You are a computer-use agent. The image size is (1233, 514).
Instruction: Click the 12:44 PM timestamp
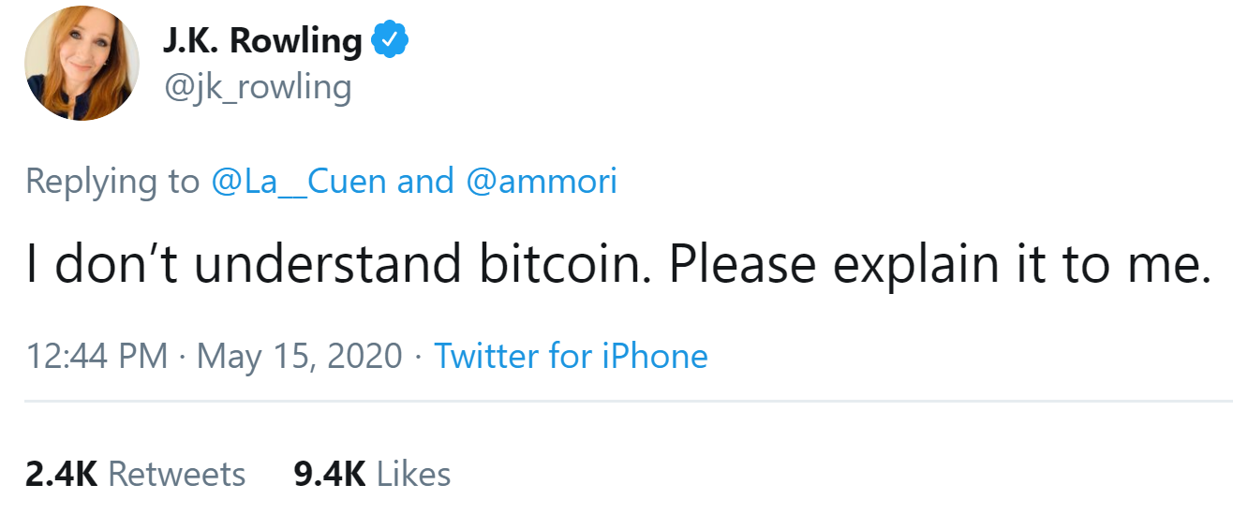[x=97, y=357]
